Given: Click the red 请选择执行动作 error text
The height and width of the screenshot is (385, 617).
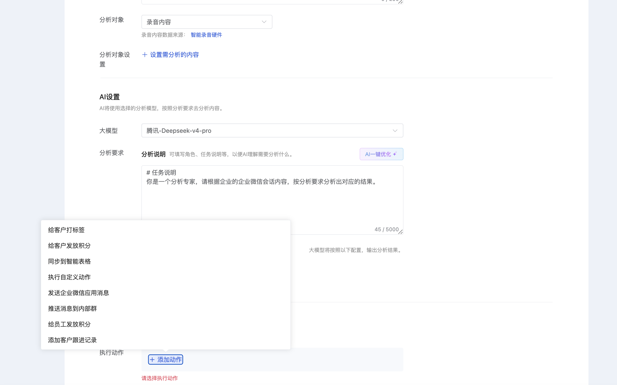Looking at the screenshot, I should coord(159,378).
